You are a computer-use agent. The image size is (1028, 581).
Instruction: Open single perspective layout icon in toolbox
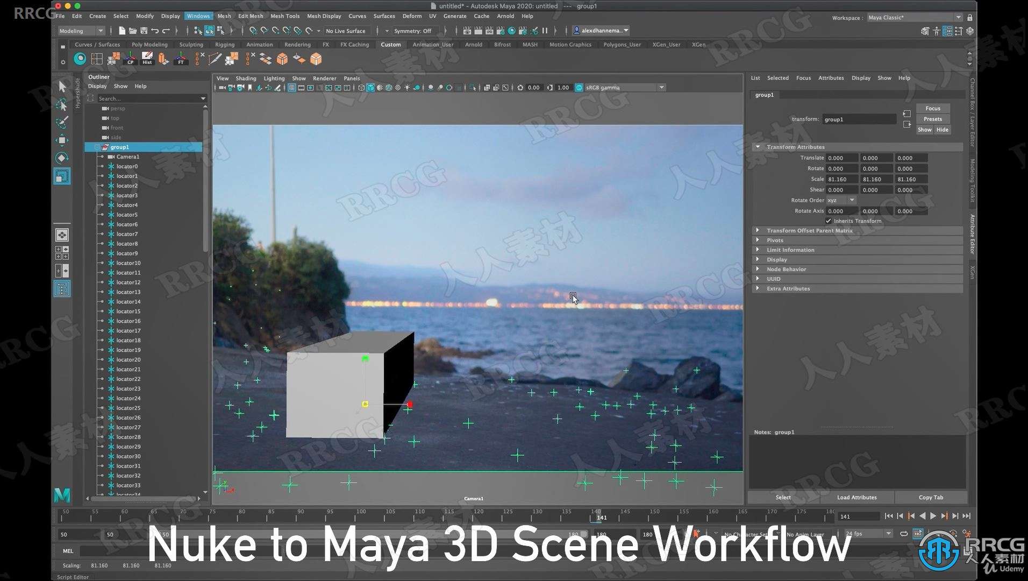(x=62, y=235)
